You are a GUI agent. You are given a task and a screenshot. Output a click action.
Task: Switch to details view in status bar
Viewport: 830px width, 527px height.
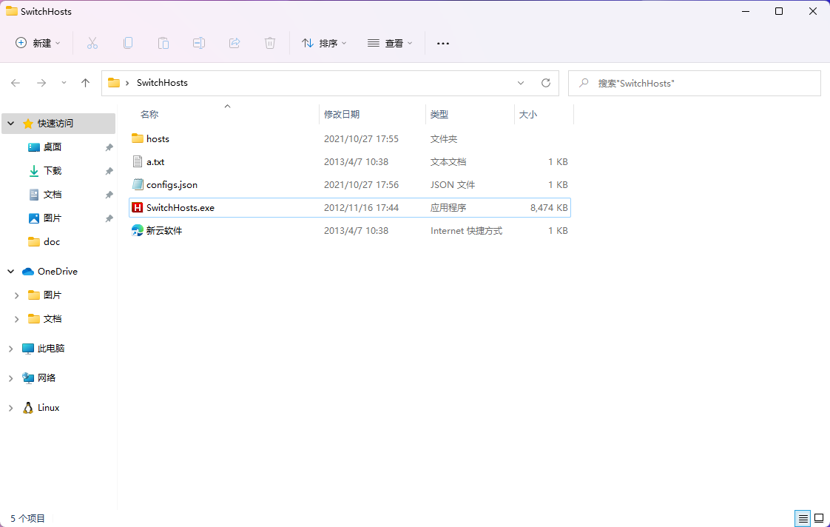pos(803,518)
